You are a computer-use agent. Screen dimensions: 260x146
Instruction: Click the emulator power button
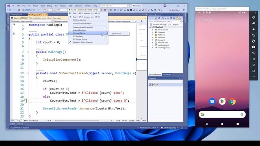(x=253, y=17)
